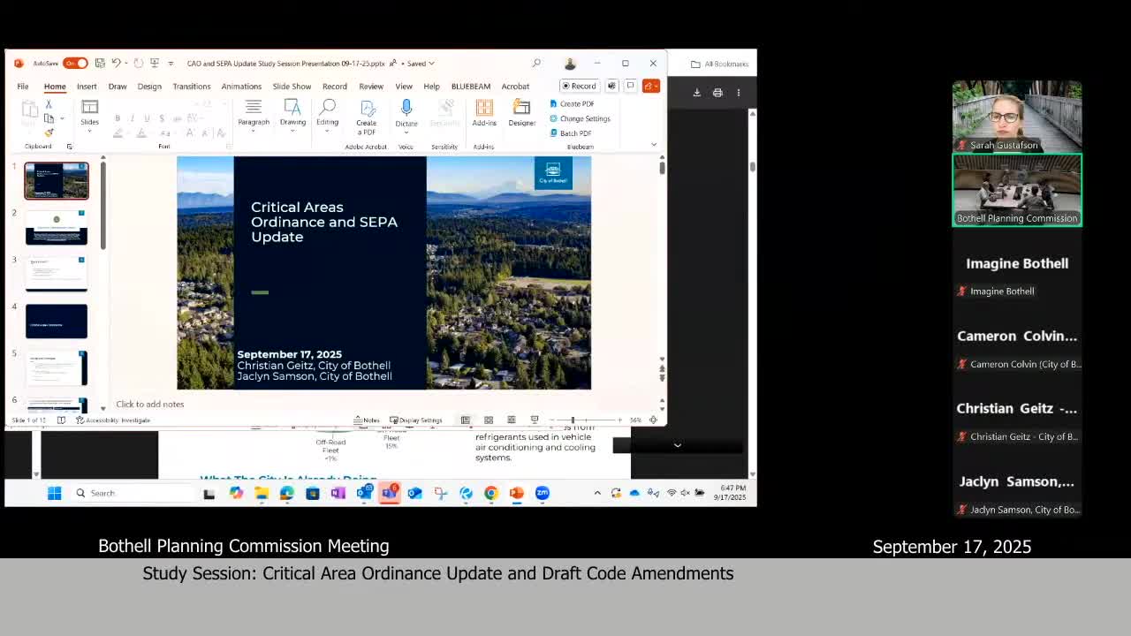Open the Transitions tab
Screen dimensions: 1131x636
pyautogui.click(x=192, y=87)
